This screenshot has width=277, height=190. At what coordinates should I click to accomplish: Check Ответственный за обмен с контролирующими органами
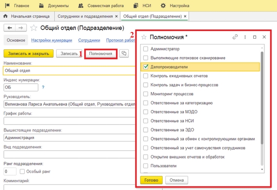[146, 139]
